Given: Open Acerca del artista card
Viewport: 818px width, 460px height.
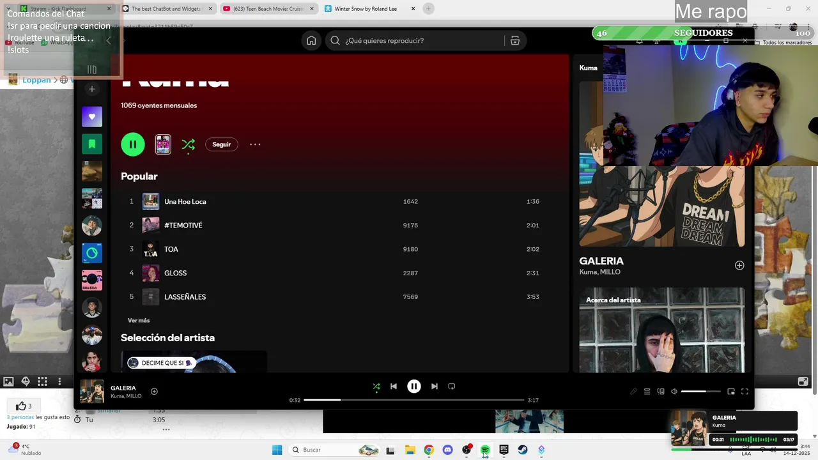Looking at the screenshot, I should point(662,330).
